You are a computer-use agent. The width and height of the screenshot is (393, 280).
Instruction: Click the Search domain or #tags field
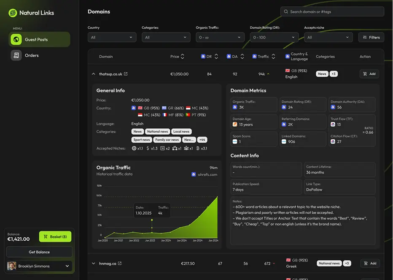tap(332, 12)
